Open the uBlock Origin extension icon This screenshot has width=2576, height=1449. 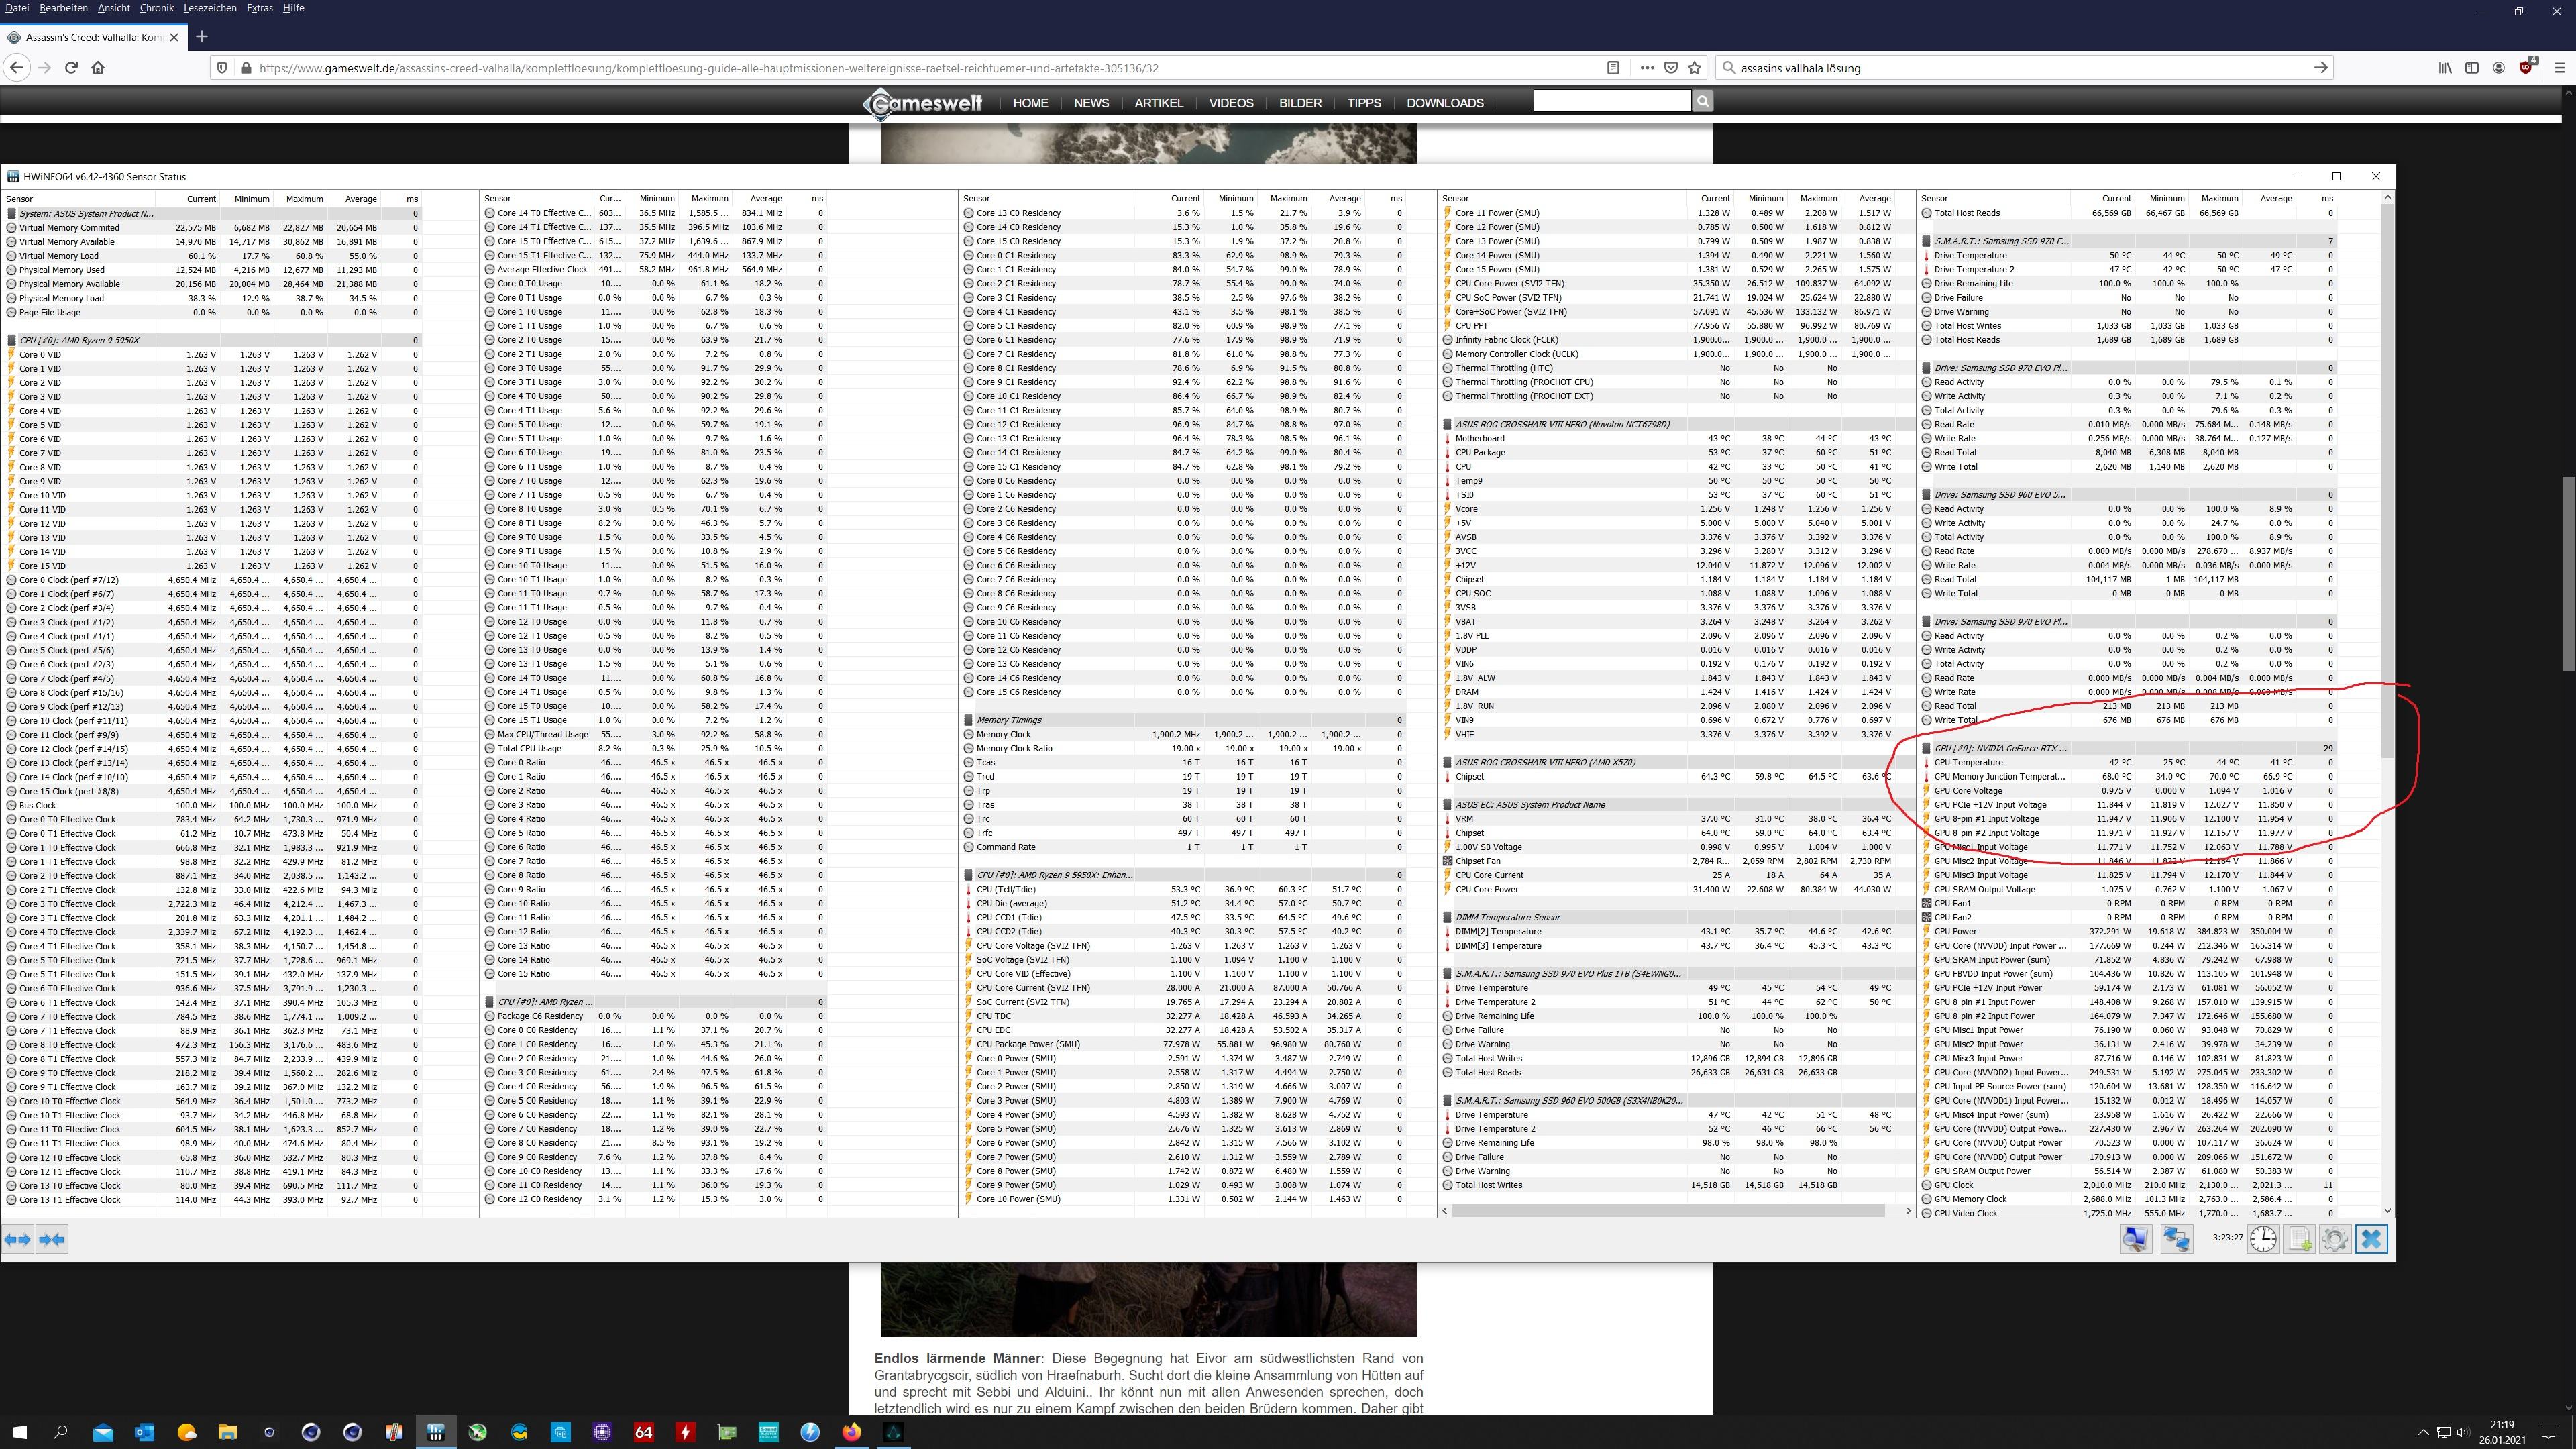[2526, 68]
